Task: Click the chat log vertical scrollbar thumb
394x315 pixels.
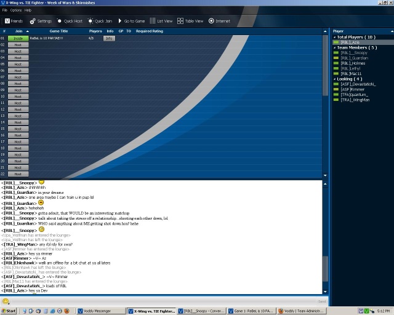Action: click(x=325, y=269)
